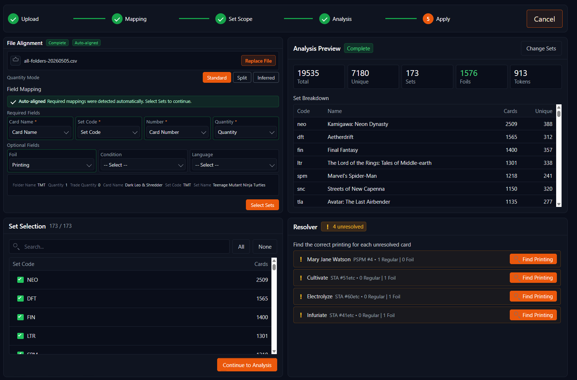The height and width of the screenshot is (380, 577).
Task: Click the 913 Tokens stat card
Action: [x=536, y=77]
